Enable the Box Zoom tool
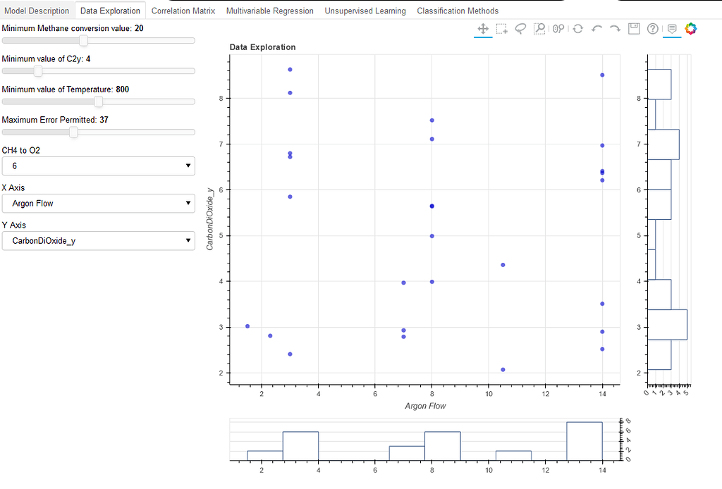This screenshot has width=722, height=489. tap(539, 28)
